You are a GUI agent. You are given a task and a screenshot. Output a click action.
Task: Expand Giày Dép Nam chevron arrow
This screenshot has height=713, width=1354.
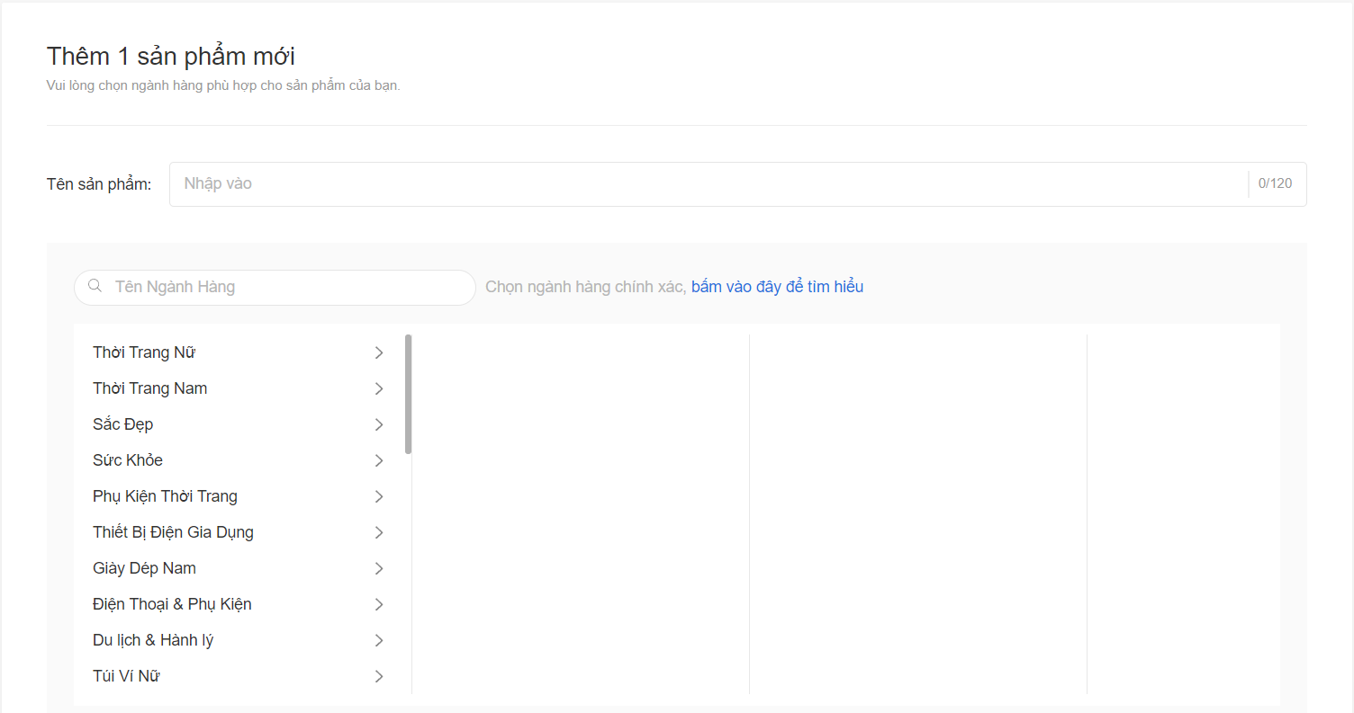coord(379,568)
